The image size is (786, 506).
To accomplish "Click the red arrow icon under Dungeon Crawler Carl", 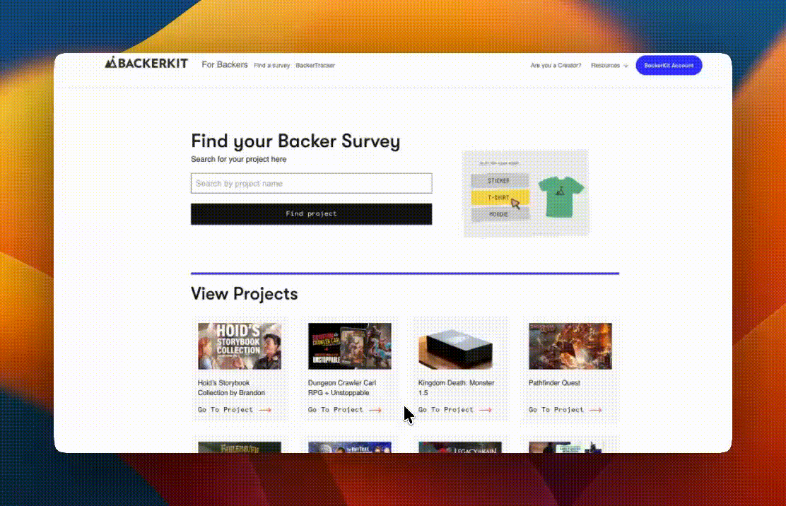I will click(375, 410).
